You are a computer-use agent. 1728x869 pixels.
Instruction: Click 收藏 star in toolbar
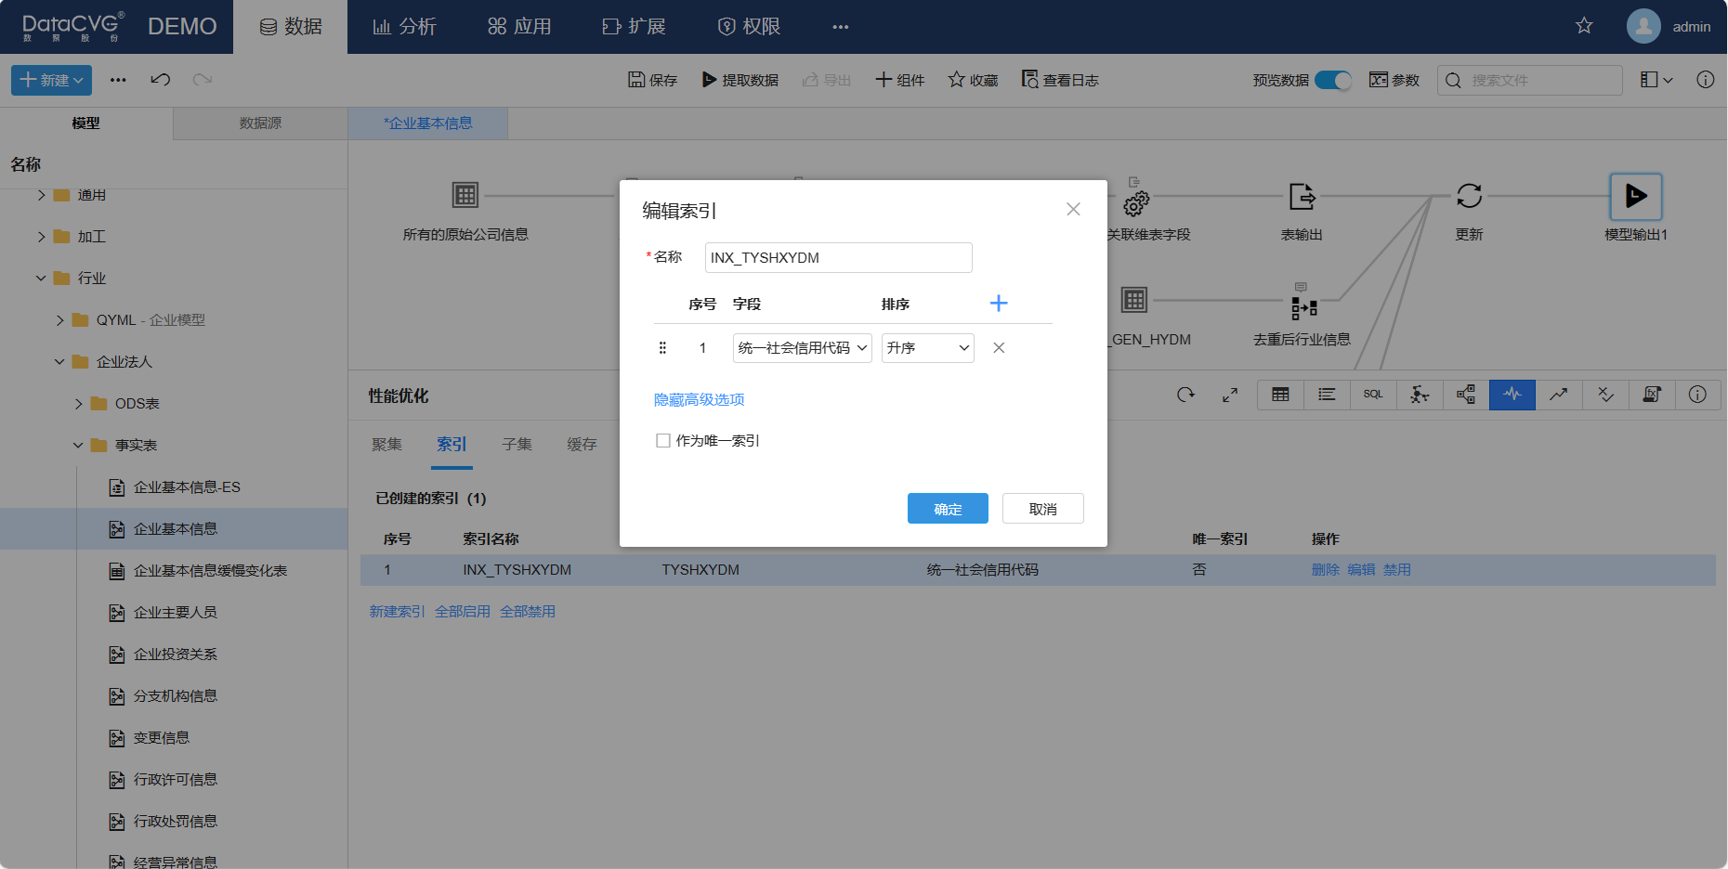tap(973, 80)
